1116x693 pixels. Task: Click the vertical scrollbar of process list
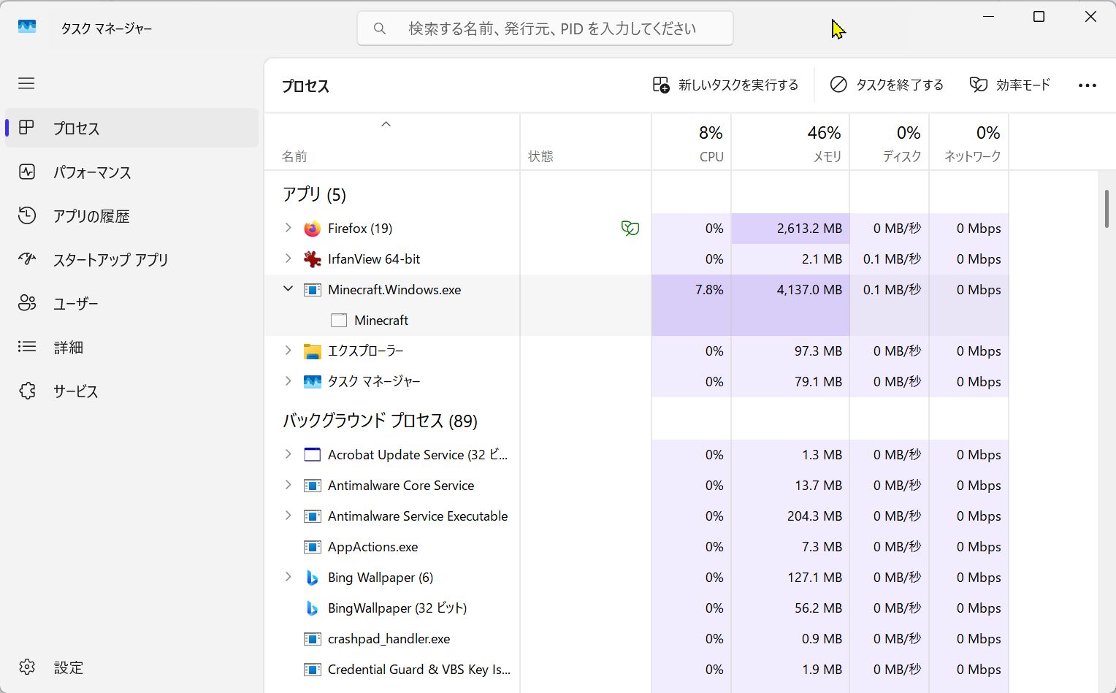pyautogui.click(x=1107, y=209)
